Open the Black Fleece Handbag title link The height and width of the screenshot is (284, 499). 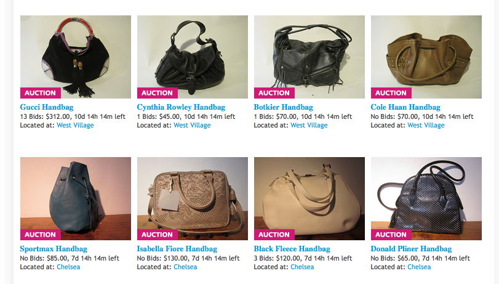click(x=292, y=249)
